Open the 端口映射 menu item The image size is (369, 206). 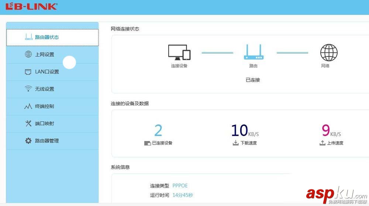click(52, 124)
